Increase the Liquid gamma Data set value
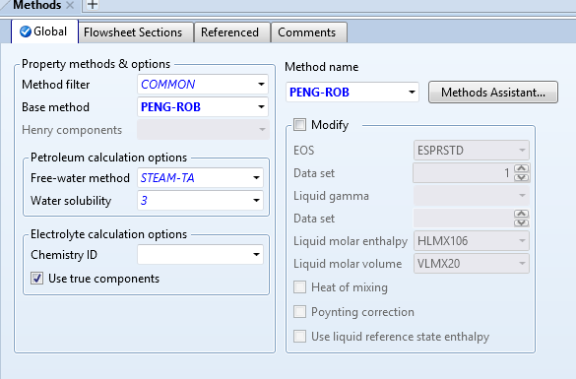The image size is (576, 379). [522, 214]
